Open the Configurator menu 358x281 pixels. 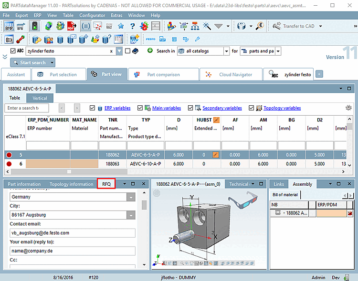tap(92, 15)
